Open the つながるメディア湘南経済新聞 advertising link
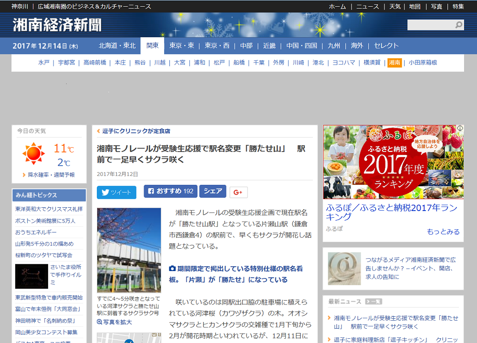Screen dimensions: 477x343 click(x=411, y=268)
